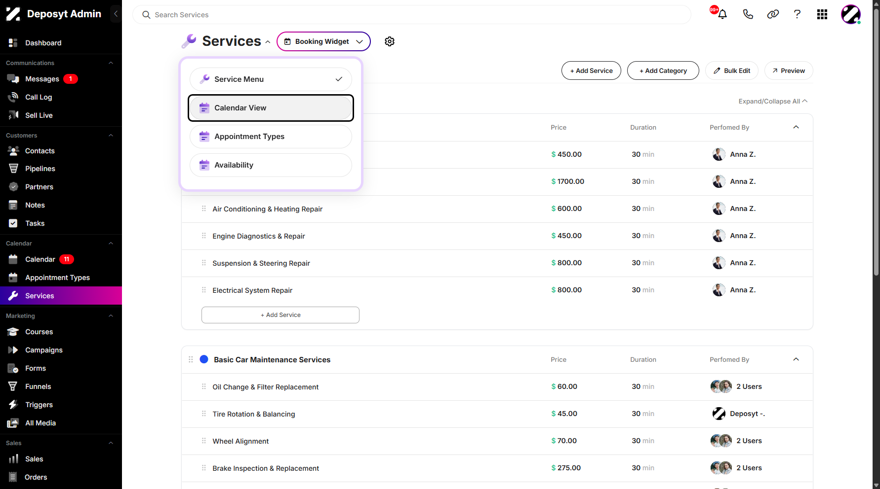Image resolution: width=880 pixels, height=489 pixels.
Task: Open the user profile avatar
Action: [x=851, y=14]
